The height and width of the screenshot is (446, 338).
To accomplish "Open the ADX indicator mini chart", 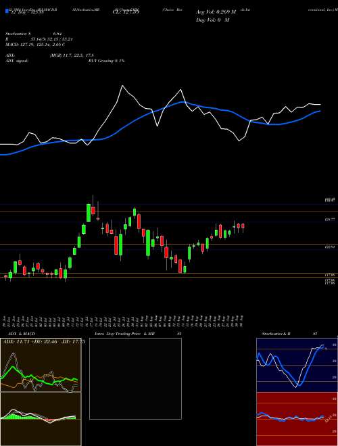I will [41, 365].
